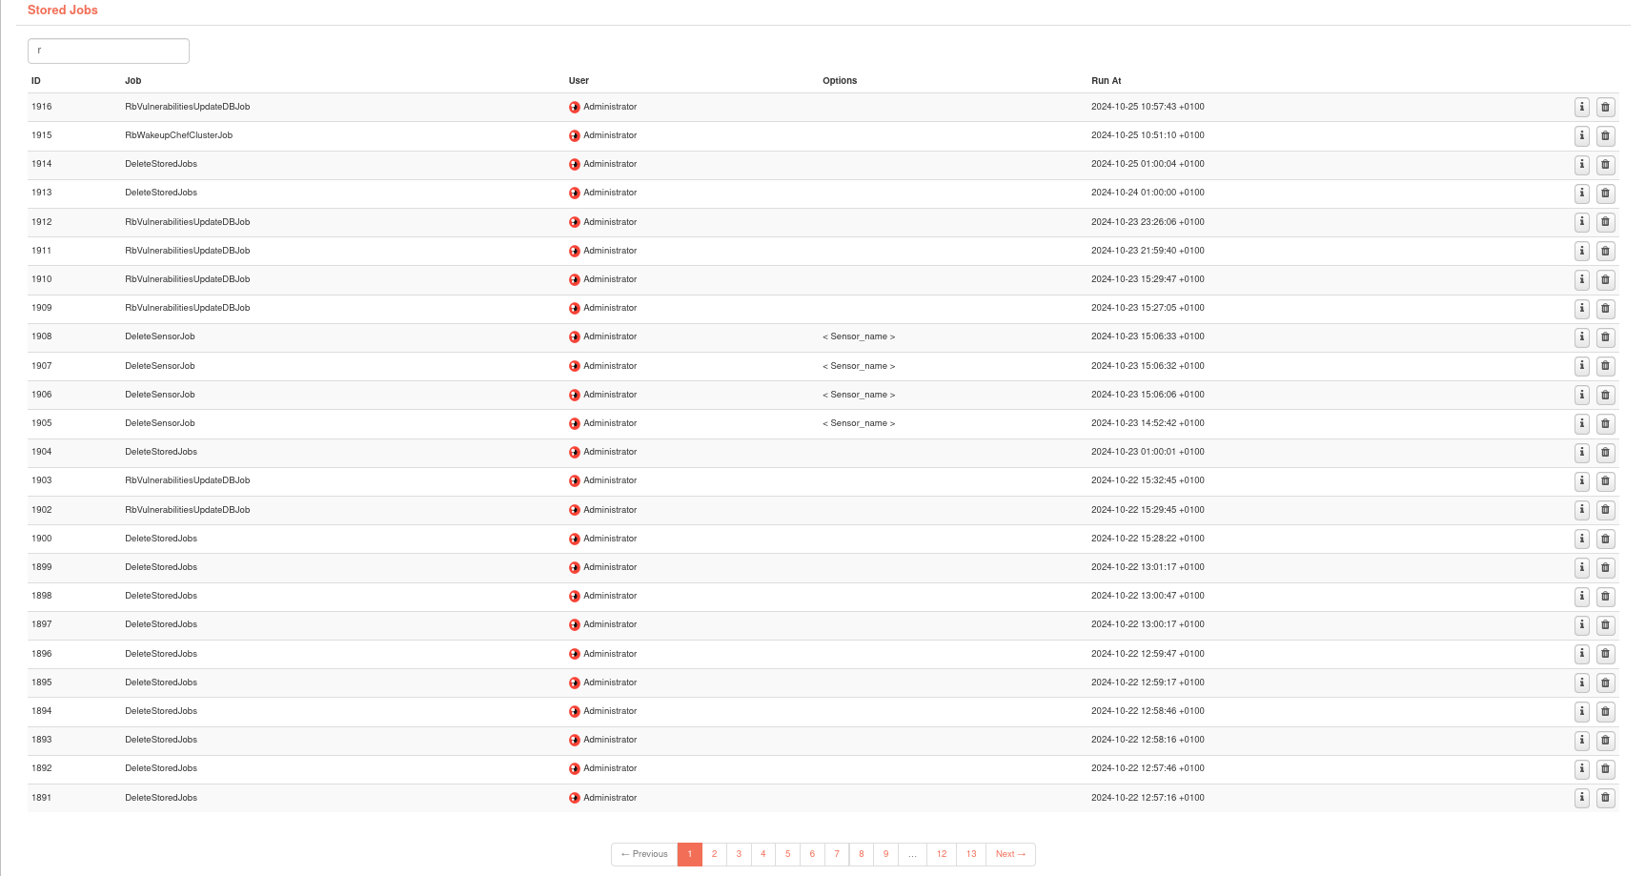Click RbVulnerabilitiesUpdateDBJob in row 1903

point(188,480)
